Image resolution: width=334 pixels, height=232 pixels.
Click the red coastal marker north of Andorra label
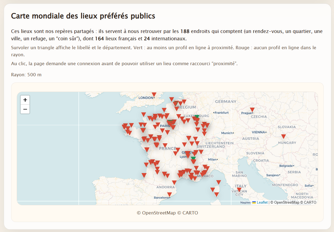coord(174,183)
